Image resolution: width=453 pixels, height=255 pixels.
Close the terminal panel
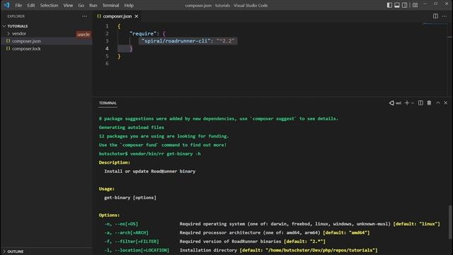(x=445, y=103)
